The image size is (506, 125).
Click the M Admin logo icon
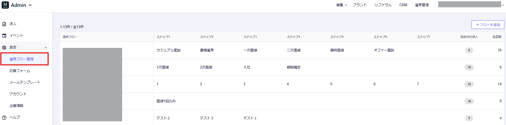click(x=5, y=5)
